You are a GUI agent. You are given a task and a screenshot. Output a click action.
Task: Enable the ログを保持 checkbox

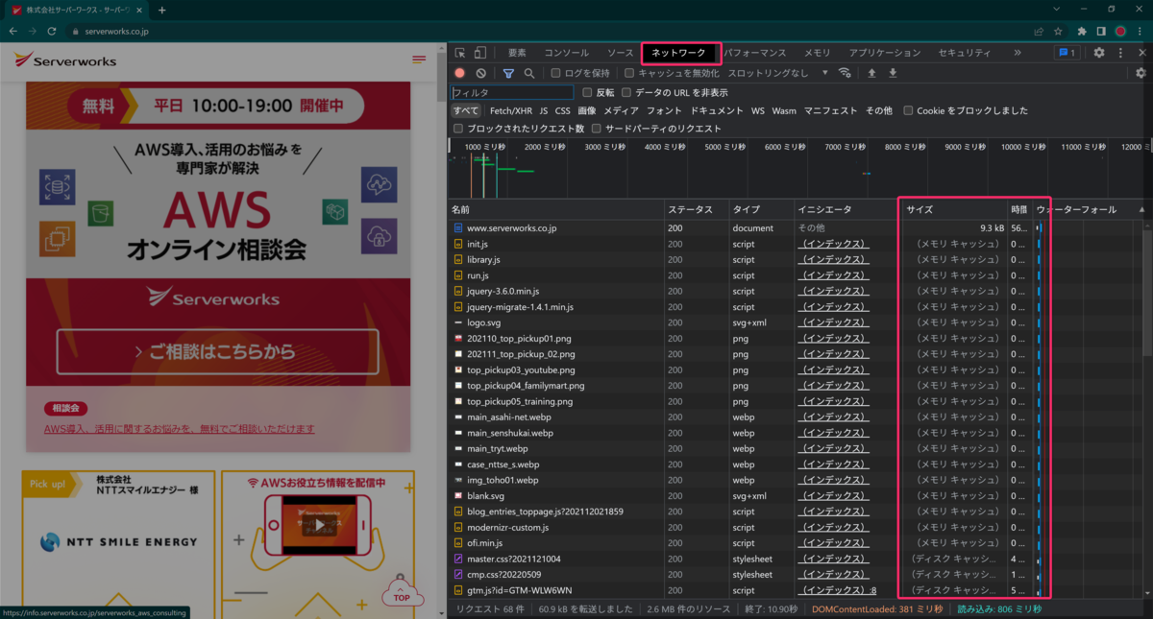point(555,73)
